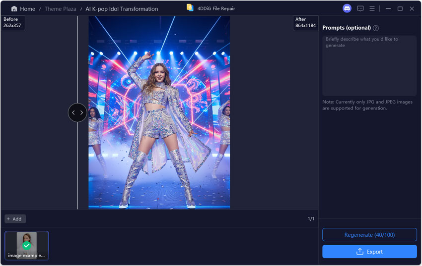Click the left arrow on comparison handle
The image size is (422, 266).
(x=73, y=113)
